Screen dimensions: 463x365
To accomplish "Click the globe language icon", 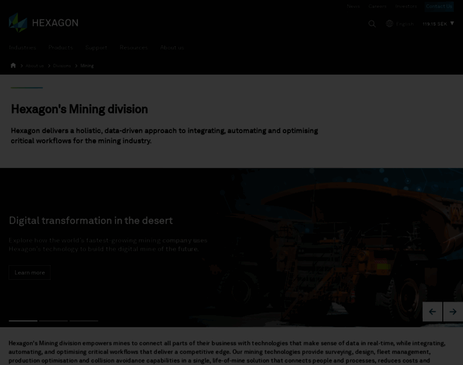I will click(x=389, y=24).
